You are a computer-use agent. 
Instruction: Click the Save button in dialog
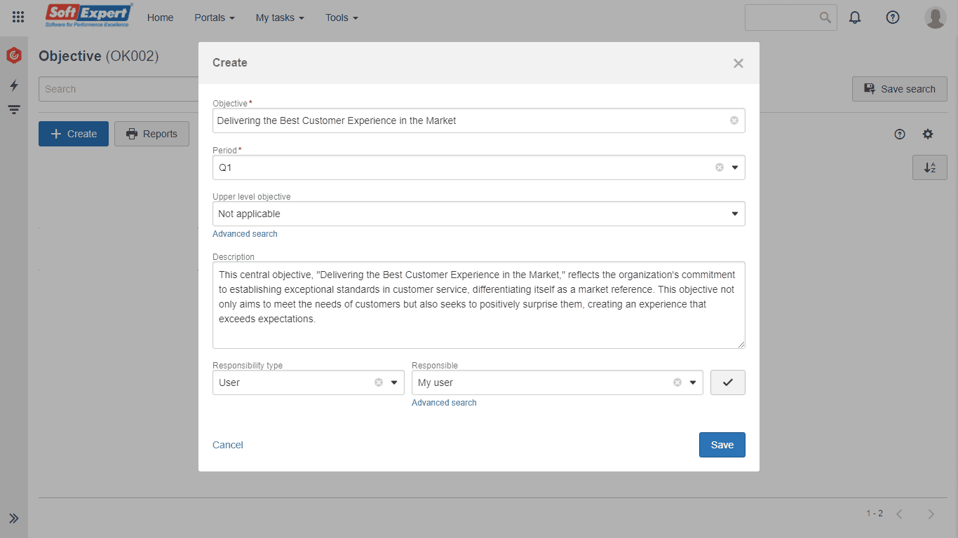722,445
